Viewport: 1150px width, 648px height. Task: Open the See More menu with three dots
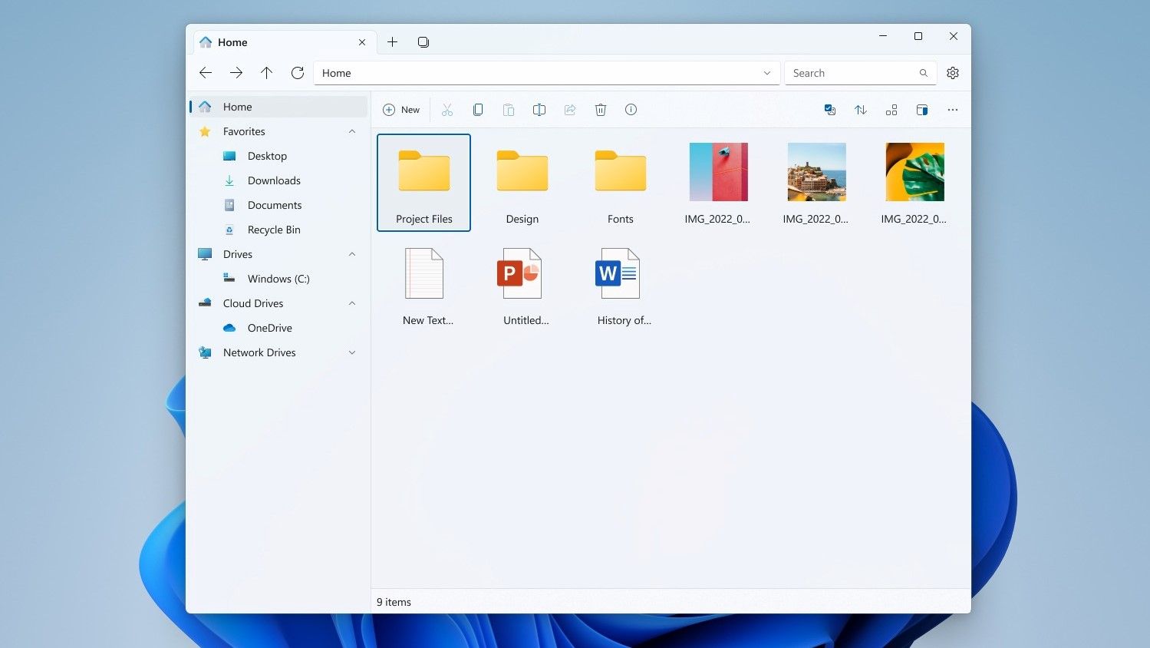point(953,109)
